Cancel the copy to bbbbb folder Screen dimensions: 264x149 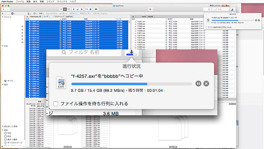(206, 84)
